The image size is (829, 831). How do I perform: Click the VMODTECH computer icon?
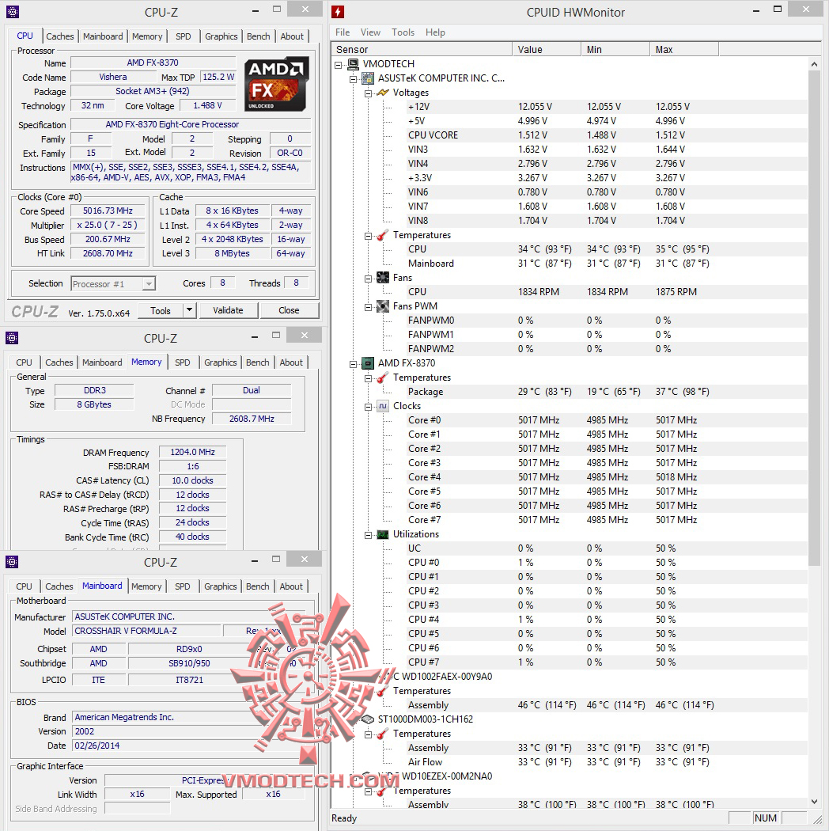(354, 64)
